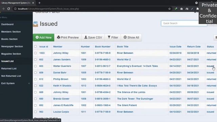The height and width of the screenshot is (122, 217).
Task: Check the box for issue 963
Action: click(35, 112)
